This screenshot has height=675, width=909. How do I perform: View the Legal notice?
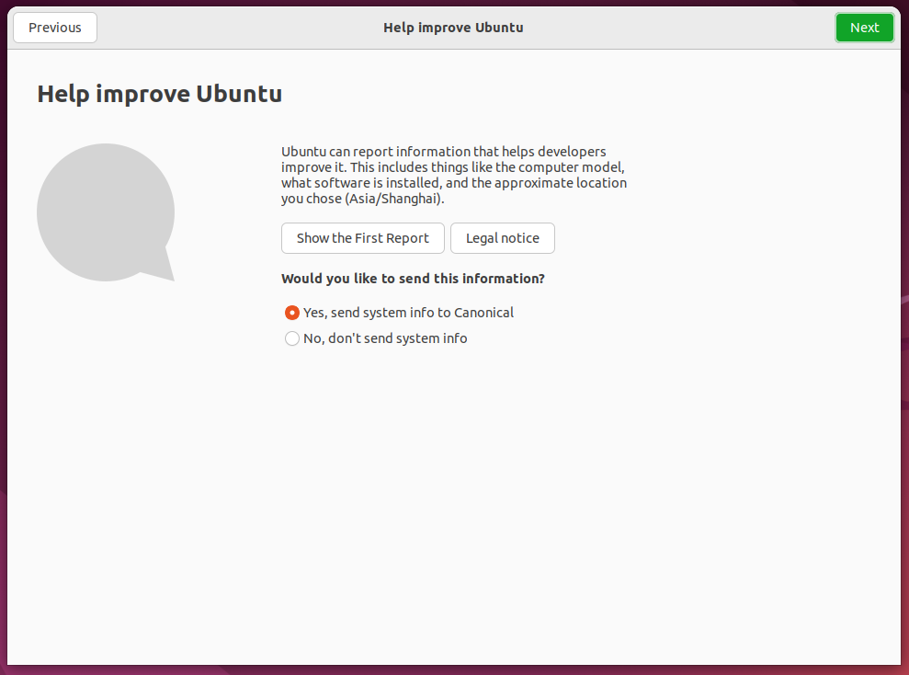click(x=503, y=238)
